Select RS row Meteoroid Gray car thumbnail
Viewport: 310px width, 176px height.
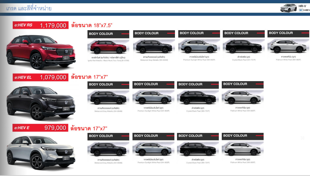(154, 47)
